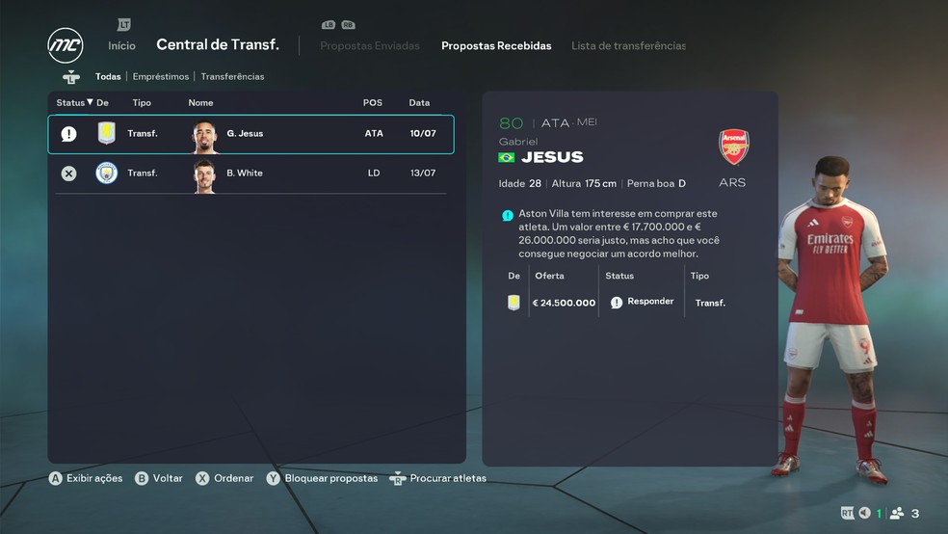This screenshot has width=948, height=534.
Task: Click the Aston Villa badge in G. Jesus row
Action: pyautogui.click(x=106, y=132)
